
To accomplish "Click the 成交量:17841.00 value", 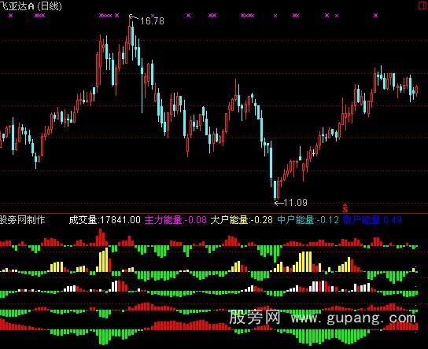I will [x=105, y=219].
